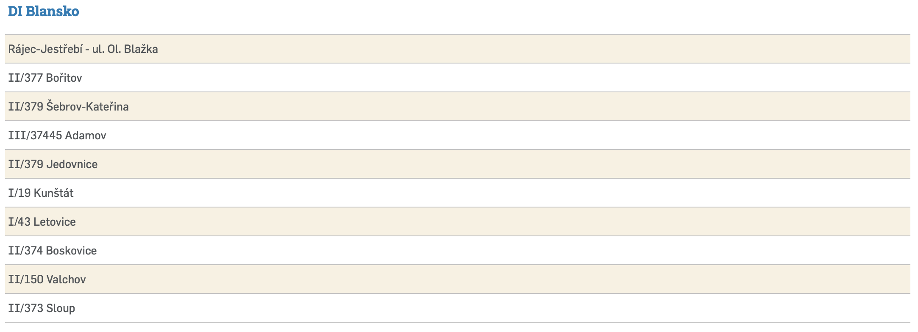The image size is (918, 332).
Task: Click road number II/373
Action: [x=25, y=308]
